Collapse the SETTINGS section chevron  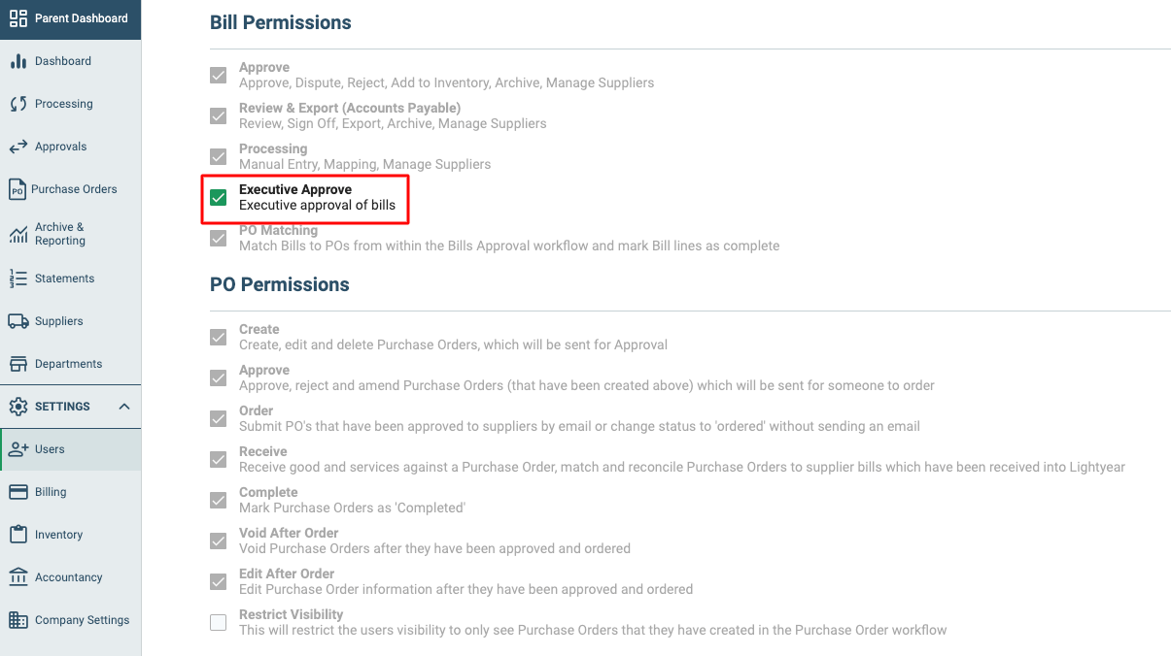[x=124, y=407]
